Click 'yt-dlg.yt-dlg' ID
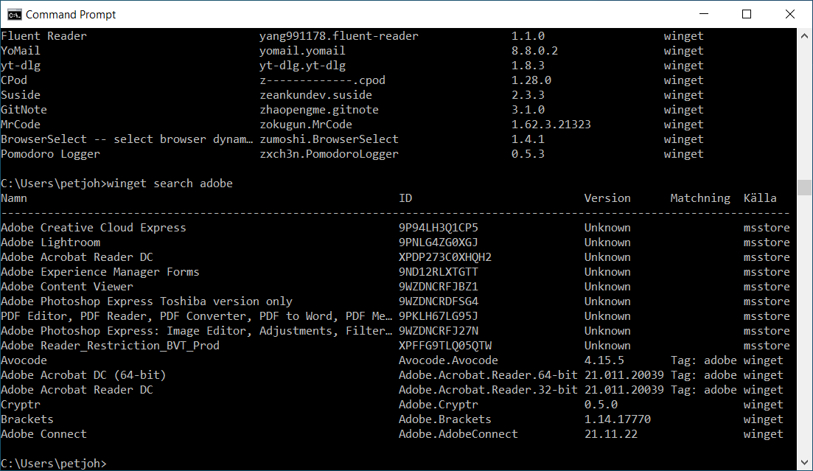 (x=302, y=66)
